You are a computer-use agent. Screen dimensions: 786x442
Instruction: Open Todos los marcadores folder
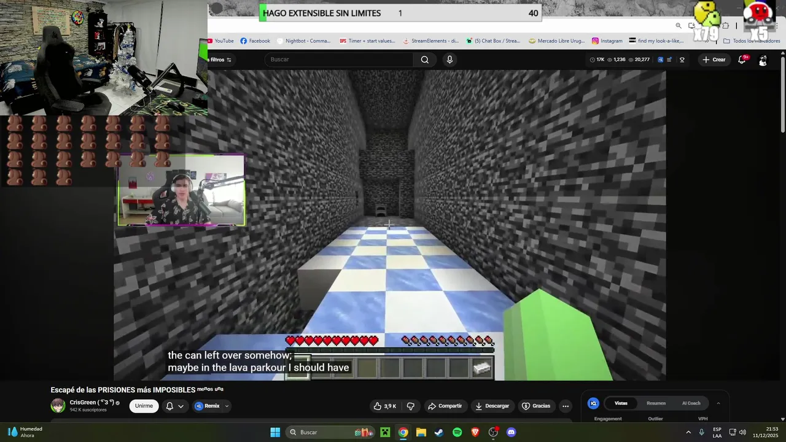pos(752,41)
